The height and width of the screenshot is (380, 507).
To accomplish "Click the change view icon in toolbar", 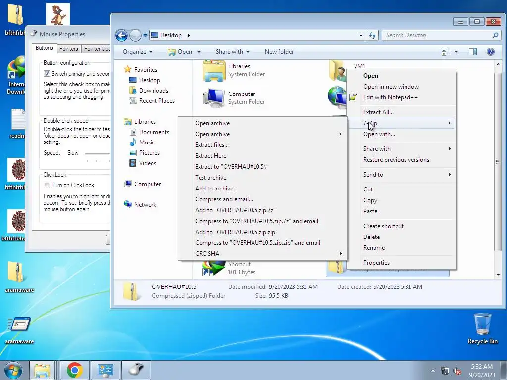I will pyautogui.click(x=446, y=52).
